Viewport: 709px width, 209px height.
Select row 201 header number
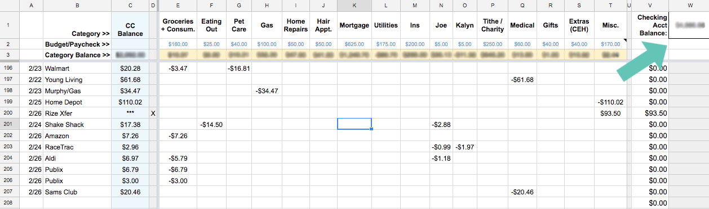coord(8,124)
